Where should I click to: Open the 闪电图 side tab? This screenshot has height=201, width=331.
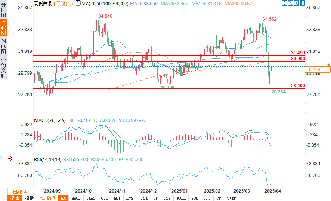click(4, 46)
